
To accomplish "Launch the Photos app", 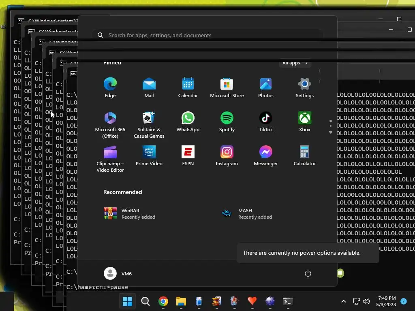I will click(x=266, y=88).
